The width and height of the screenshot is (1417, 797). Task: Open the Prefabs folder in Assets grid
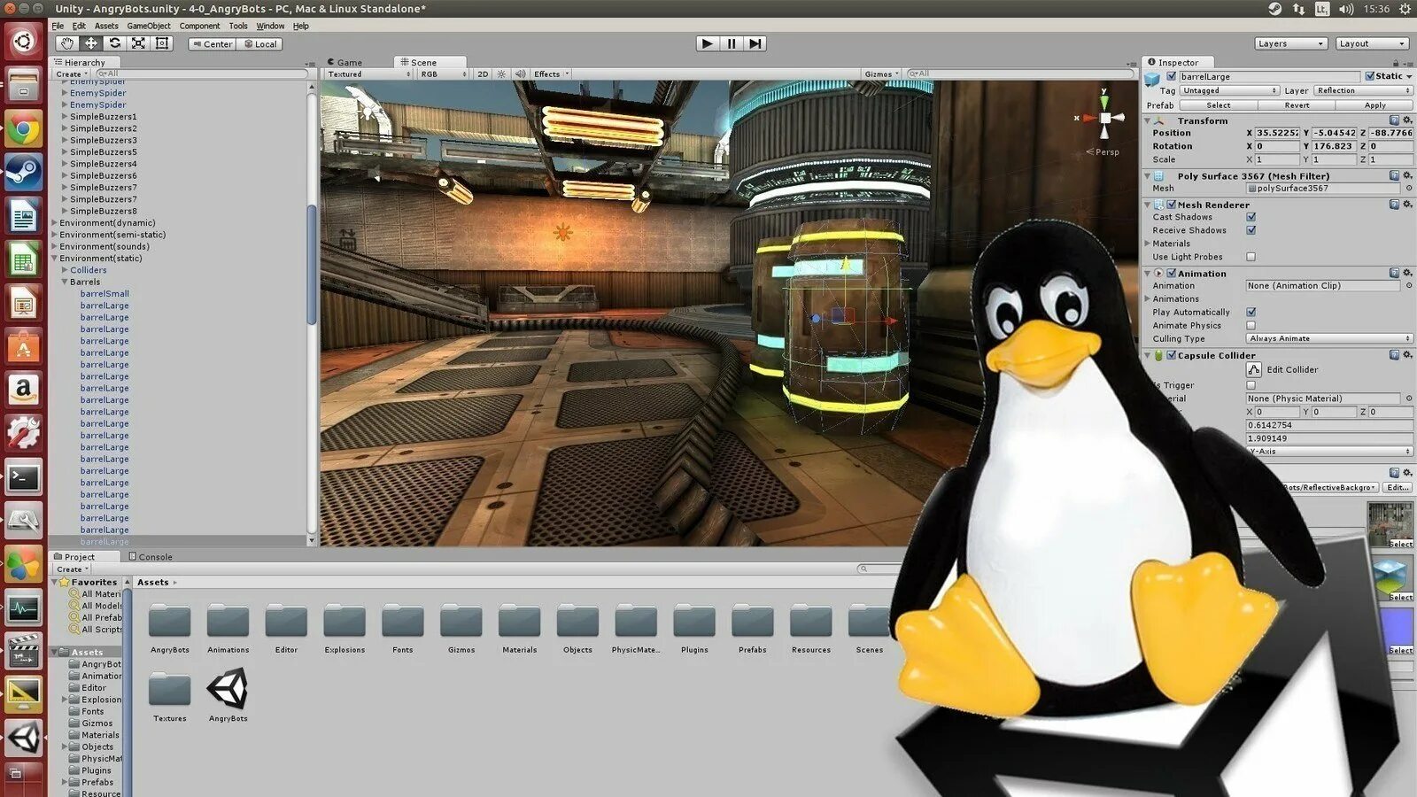752,622
